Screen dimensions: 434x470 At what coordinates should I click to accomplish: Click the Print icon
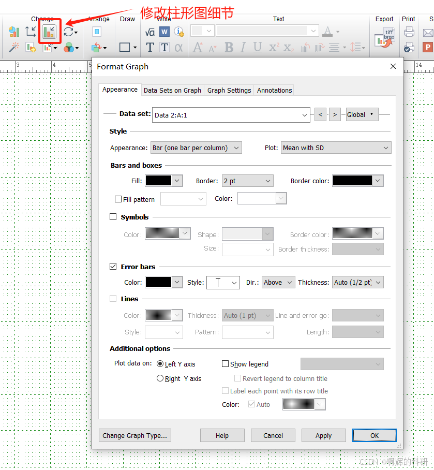408,32
